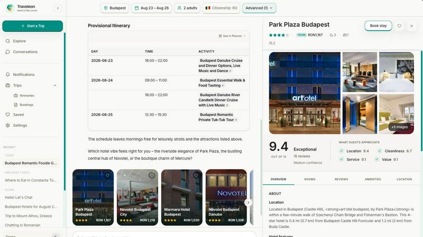Click the detail panel vertical scrollbar
This screenshot has height=237, width=423.
point(421,101)
